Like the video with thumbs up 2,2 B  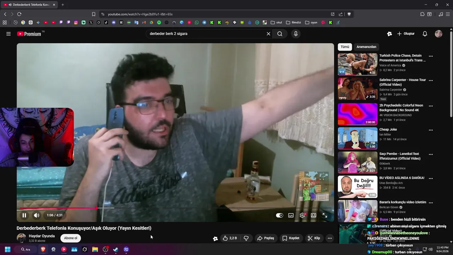click(x=229, y=238)
